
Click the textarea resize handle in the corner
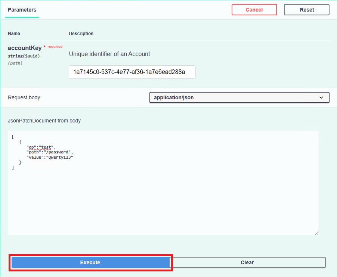(x=316, y=233)
